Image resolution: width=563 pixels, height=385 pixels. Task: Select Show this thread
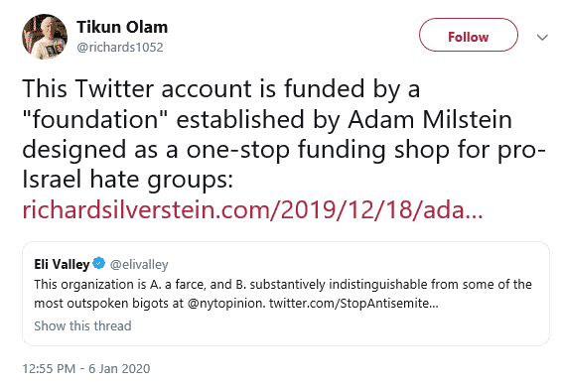82,325
